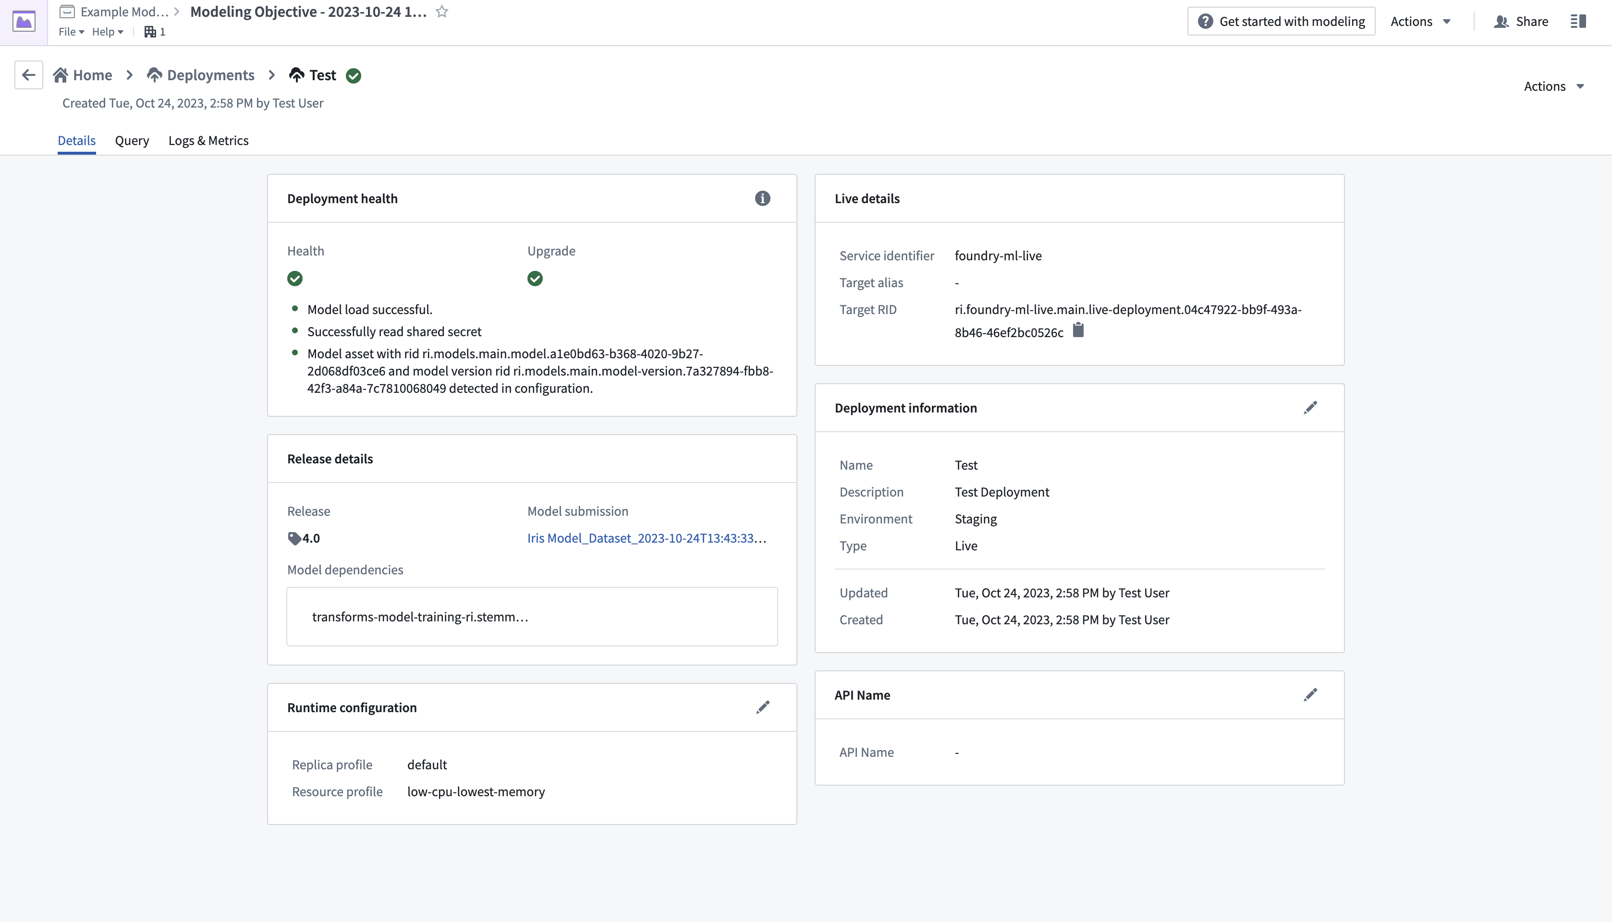This screenshot has height=922, width=1612.
Task: Go to Home breadcrumb
Action: click(x=83, y=75)
